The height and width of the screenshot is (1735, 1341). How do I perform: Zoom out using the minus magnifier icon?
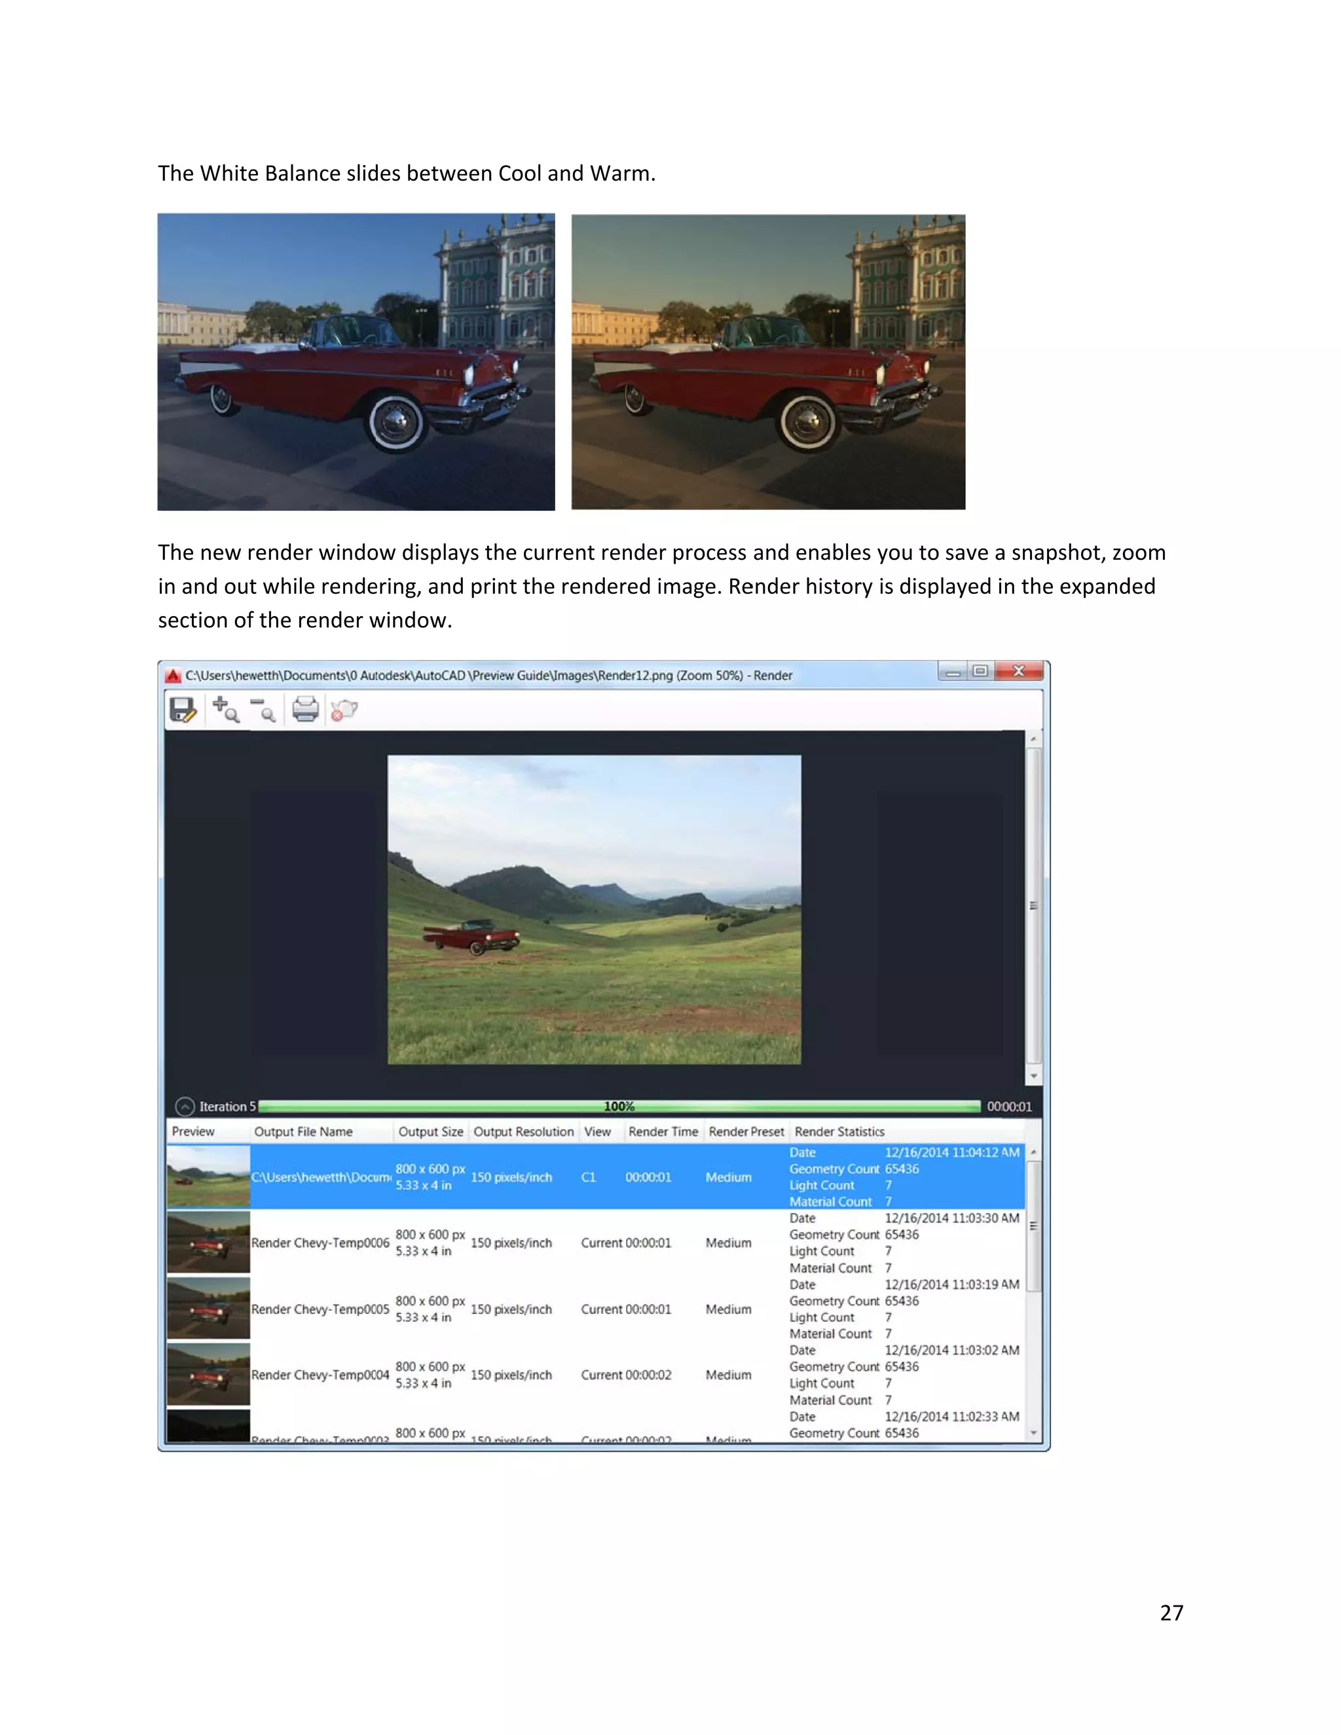[263, 710]
